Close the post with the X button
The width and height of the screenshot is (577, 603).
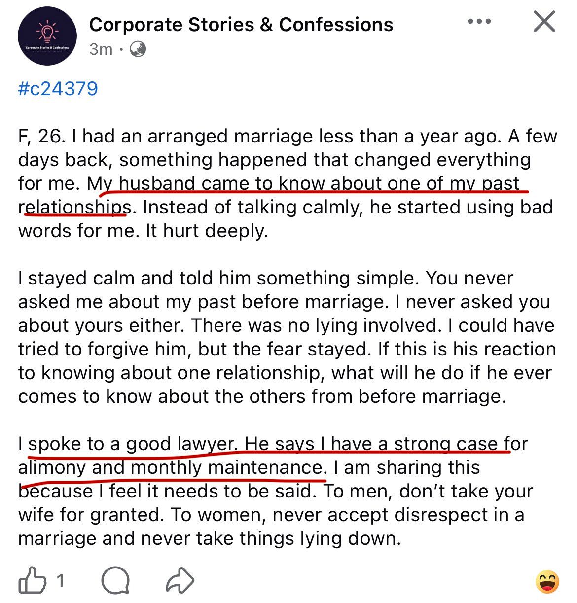click(544, 22)
